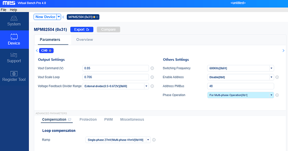The image size is (288, 151).
Task: Click the Export button
Action: (x=82, y=30)
